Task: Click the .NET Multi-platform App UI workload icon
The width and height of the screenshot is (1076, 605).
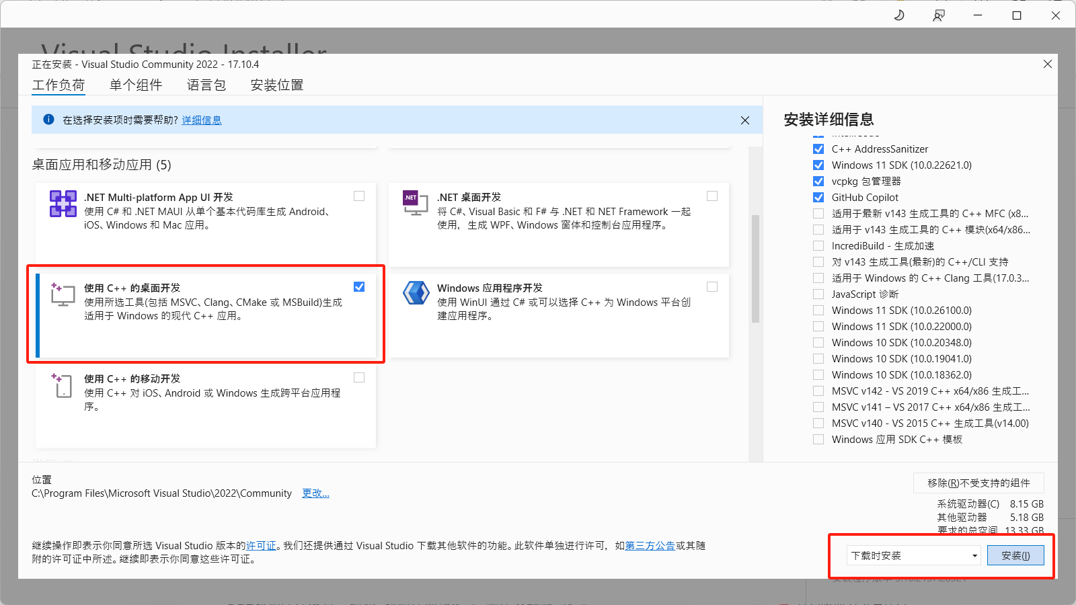Action: [x=63, y=204]
